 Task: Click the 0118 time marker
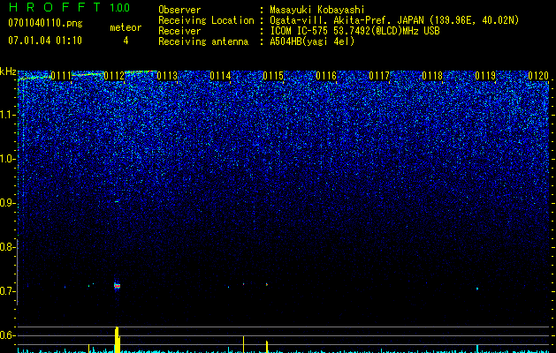tap(432, 76)
